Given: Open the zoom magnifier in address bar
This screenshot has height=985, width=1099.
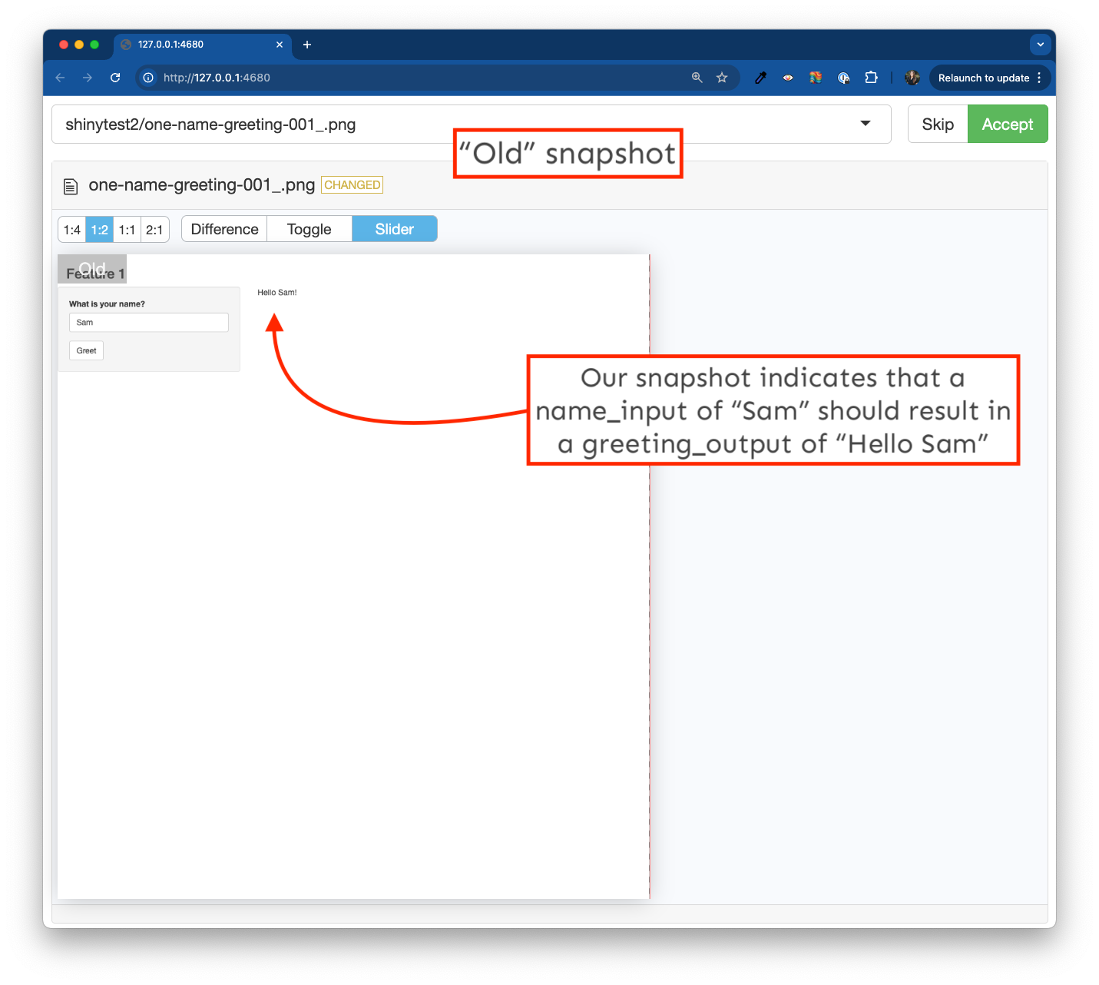Looking at the screenshot, I should tap(697, 78).
